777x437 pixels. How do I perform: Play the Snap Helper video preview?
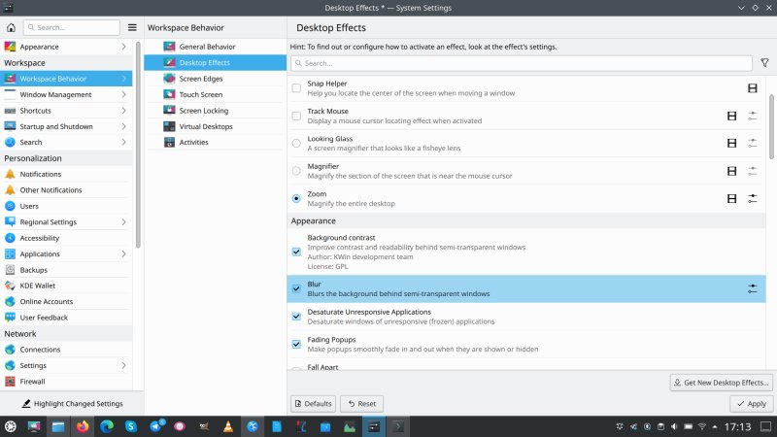pos(752,88)
